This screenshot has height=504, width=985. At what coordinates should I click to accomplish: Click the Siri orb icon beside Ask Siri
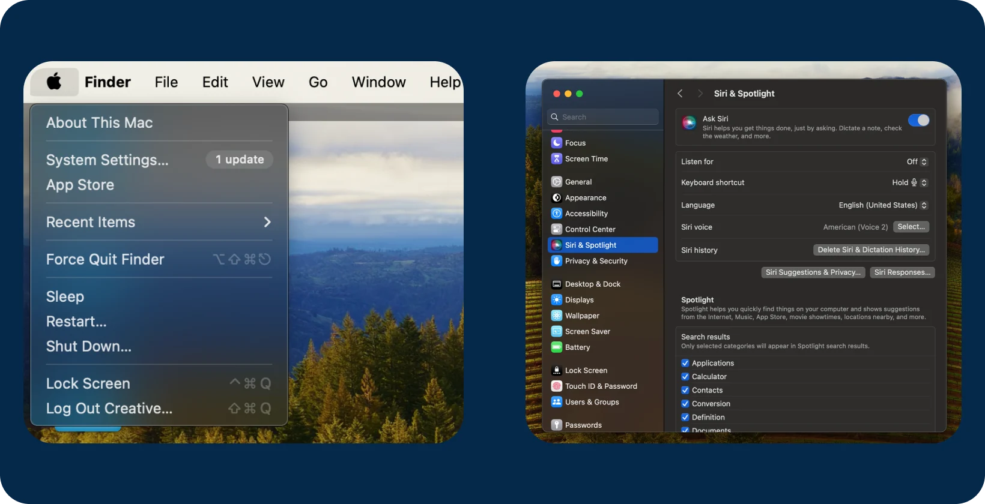[x=689, y=122]
